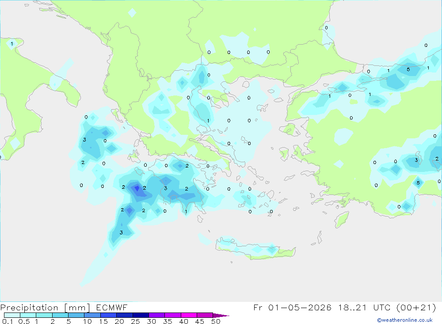Open the weatheronline.co.uk copyright link

pos(405,320)
